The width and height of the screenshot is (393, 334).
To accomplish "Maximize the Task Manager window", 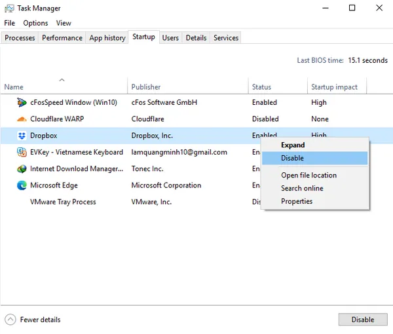I will (352, 8).
